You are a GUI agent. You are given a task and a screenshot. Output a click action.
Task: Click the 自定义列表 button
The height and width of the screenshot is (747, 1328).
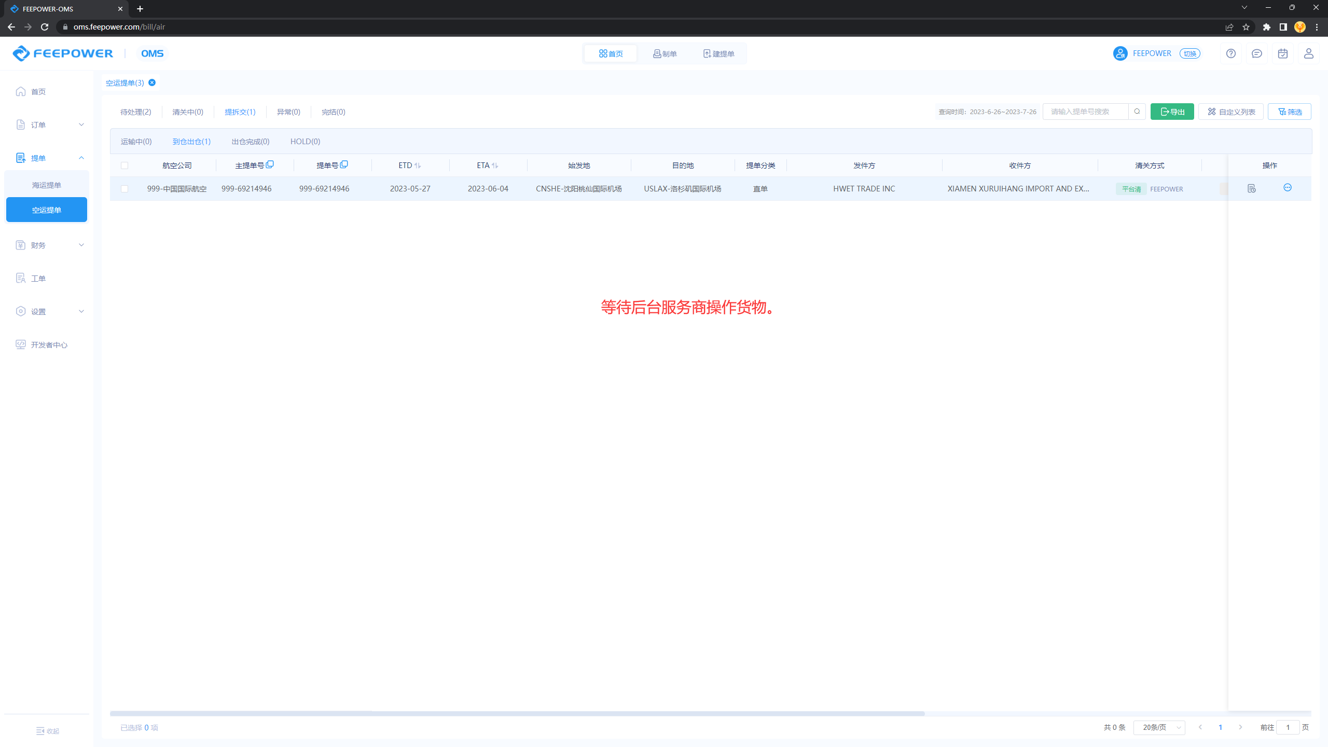click(x=1231, y=112)
